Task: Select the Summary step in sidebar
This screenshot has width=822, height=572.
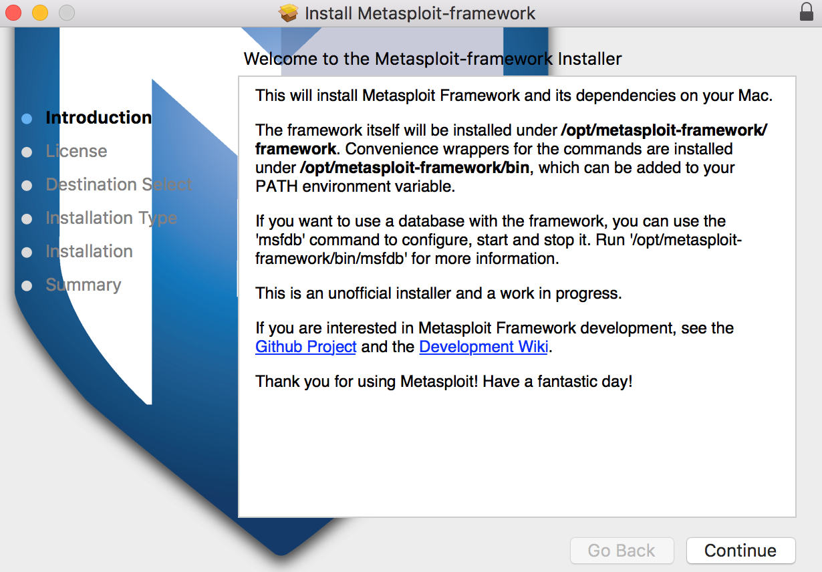Action: pyautogui.click(x=84, y=285)
